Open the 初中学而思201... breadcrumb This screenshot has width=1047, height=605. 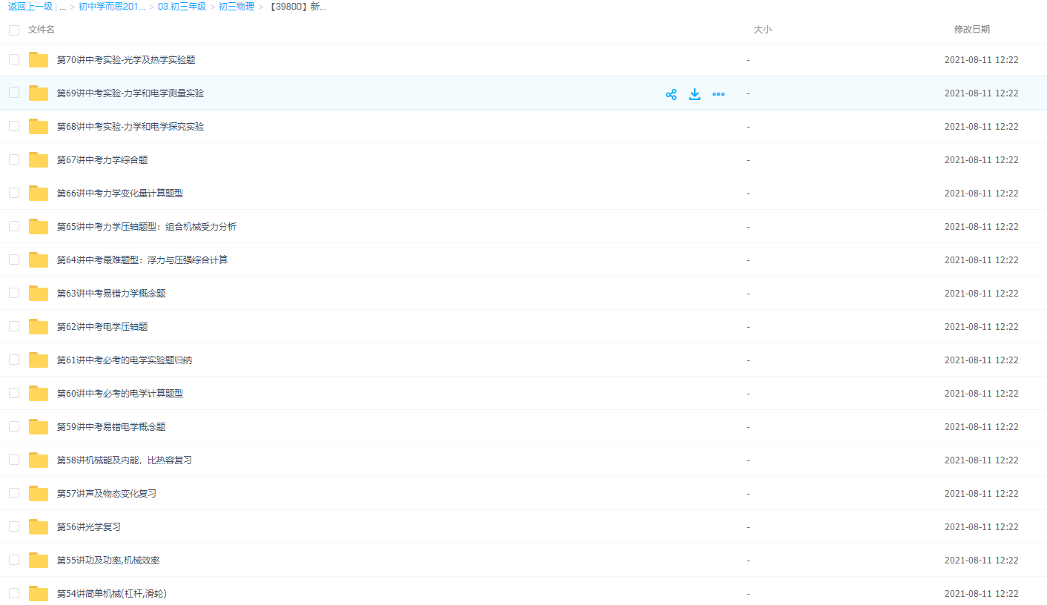click(x=112, y=7)
